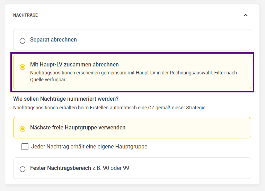Click the Mit Haupt-LV zusammen abrechnen title
Screen dimensions: 265x191
pyautogui.click(x=74, y=64)
